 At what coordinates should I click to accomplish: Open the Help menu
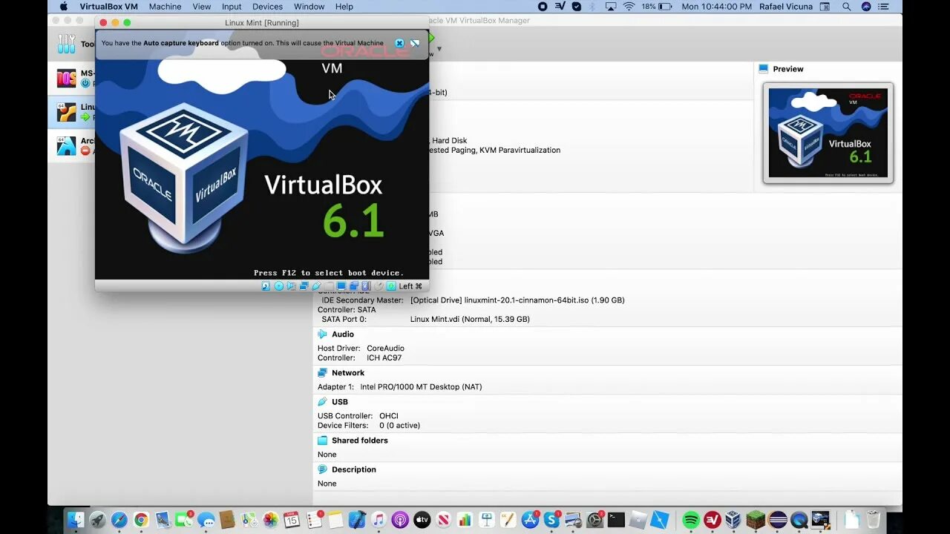[x=344, y=7]
